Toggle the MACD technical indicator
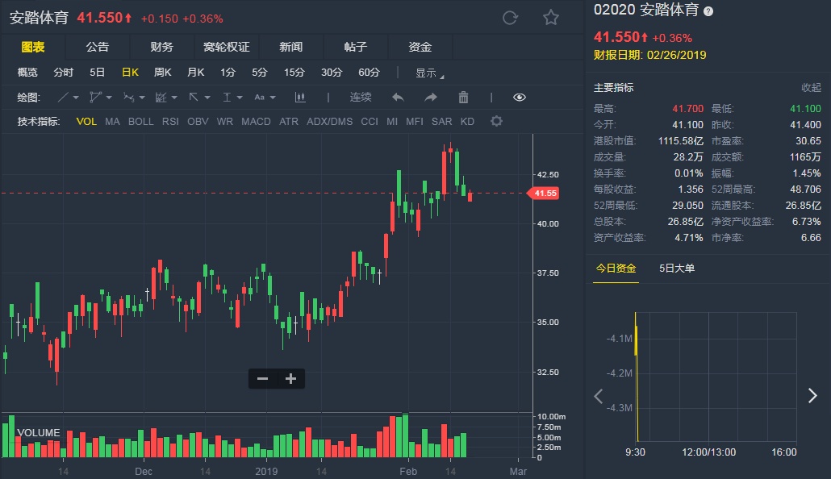 [x=256, y=122]
